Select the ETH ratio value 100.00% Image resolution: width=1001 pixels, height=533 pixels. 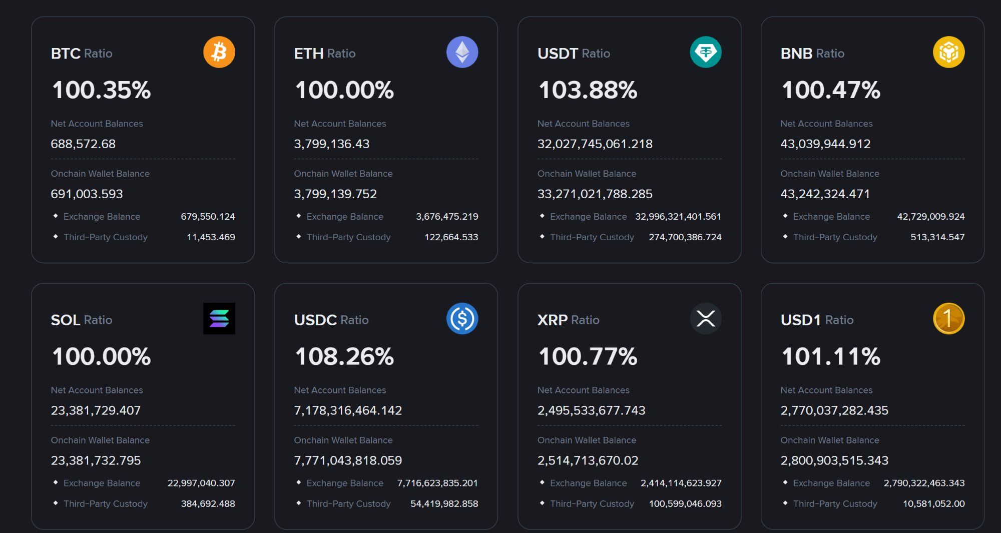click(344, 90)
